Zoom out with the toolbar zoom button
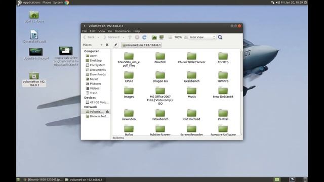 170,37
